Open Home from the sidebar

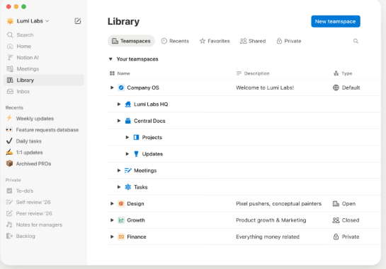click(x=43, y=46)
